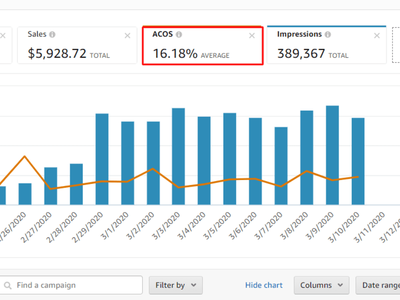Select the Sales metric card

(x=77, y=45)
